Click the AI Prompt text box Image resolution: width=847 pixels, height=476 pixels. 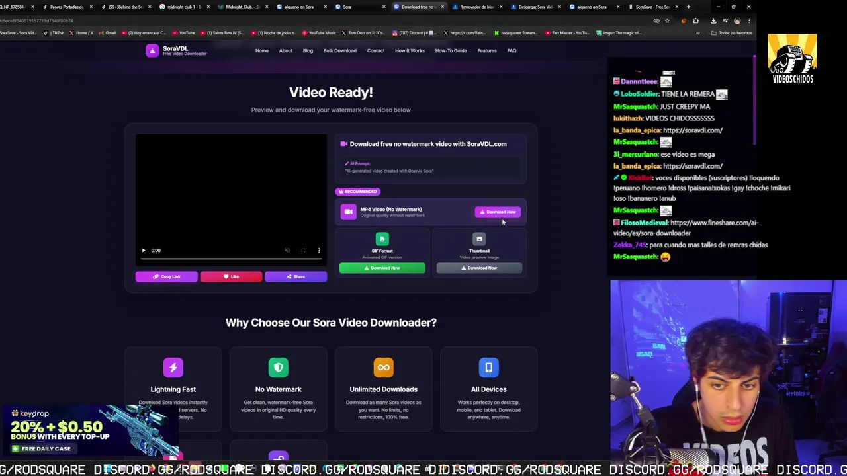tap(431, 167)
